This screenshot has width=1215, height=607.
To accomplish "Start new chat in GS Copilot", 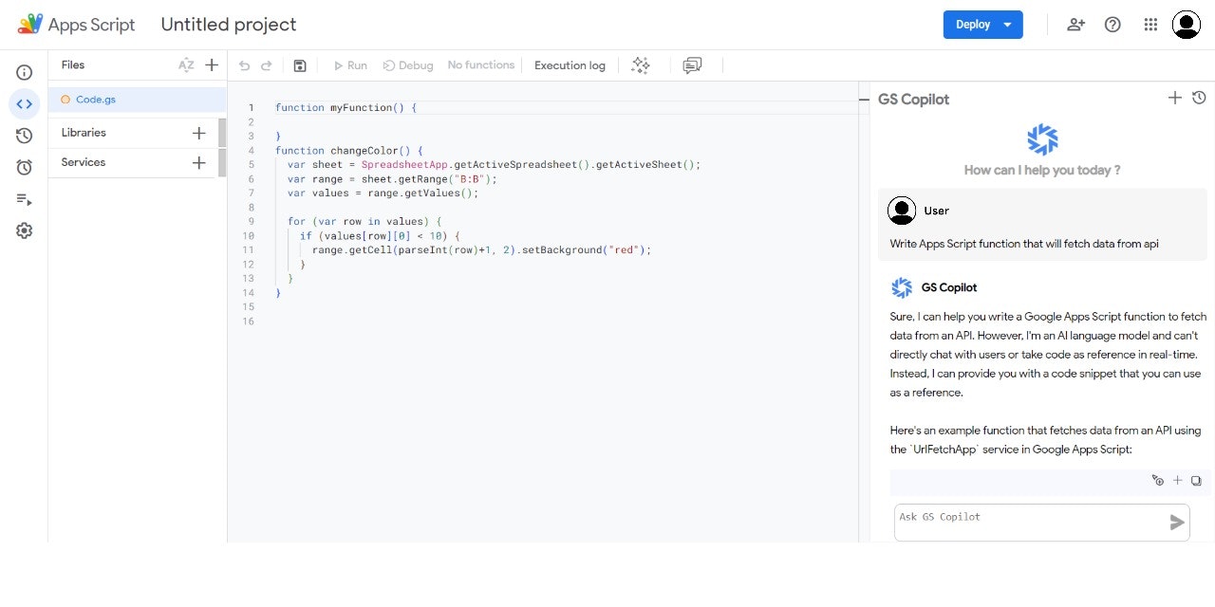I will 1174,98.
